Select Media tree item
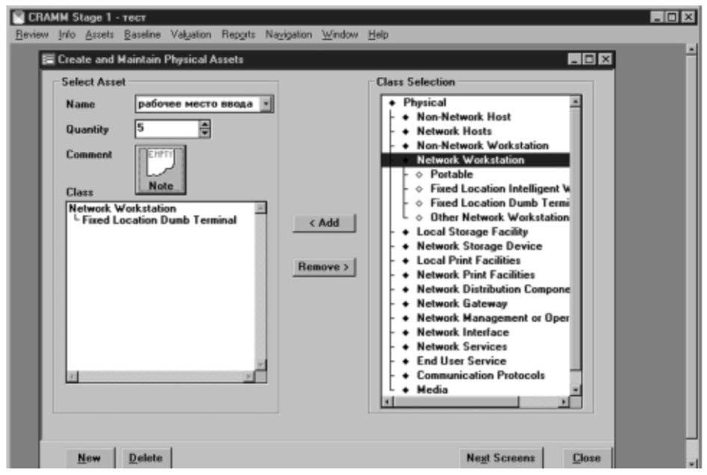This screenshot has height=475, width=707. (x=432, y=391)
